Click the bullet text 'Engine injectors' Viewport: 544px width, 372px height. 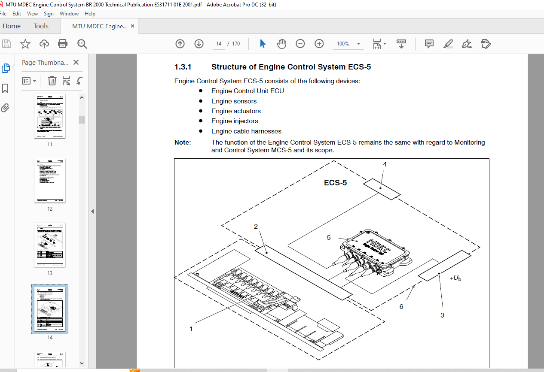[x=235, y=121]
